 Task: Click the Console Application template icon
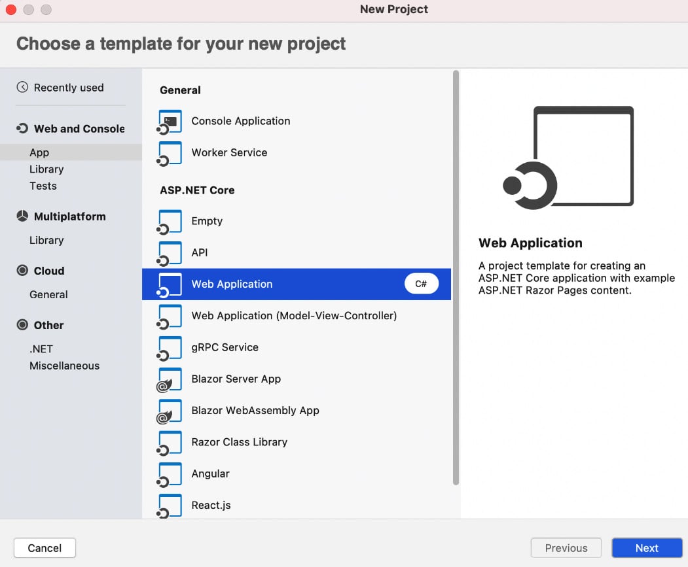[170, 122]
